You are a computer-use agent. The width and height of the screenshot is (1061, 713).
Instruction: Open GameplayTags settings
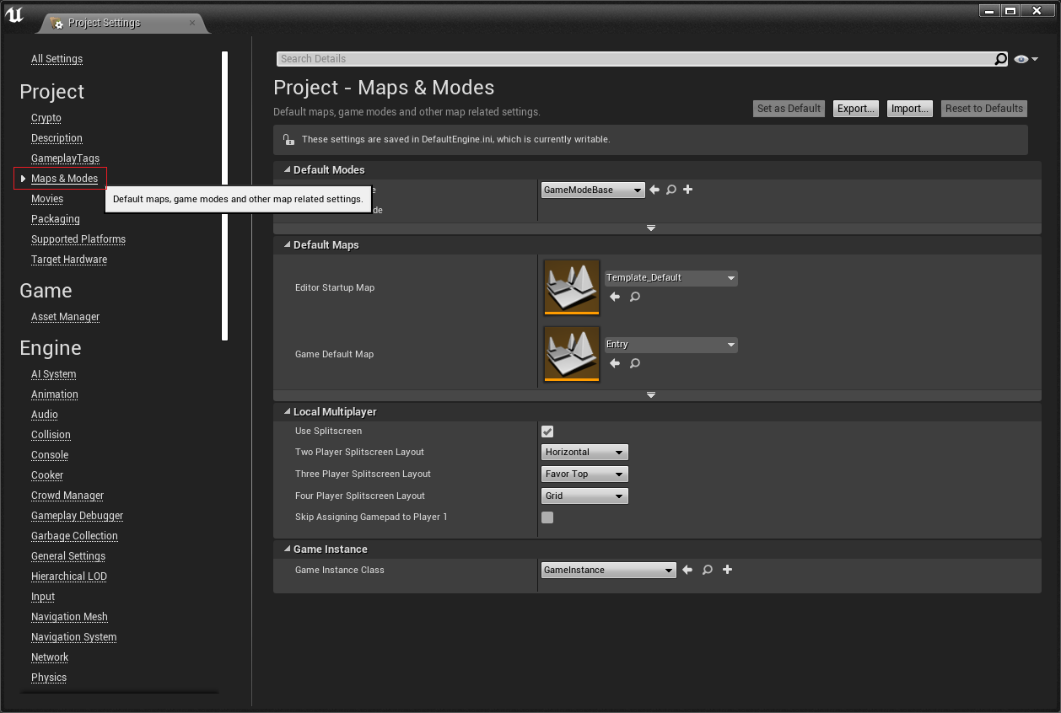[65, 158]
